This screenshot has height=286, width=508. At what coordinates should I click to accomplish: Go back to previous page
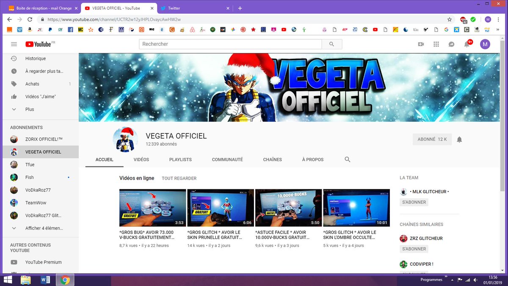coord(9,19)
